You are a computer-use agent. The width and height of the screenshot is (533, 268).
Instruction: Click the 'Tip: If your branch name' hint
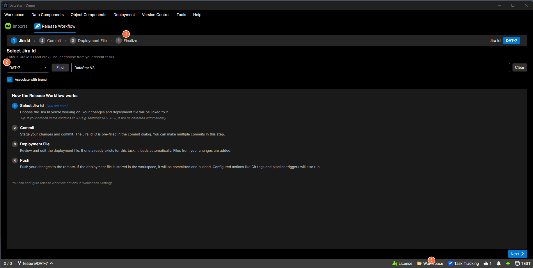pos(93,118)
